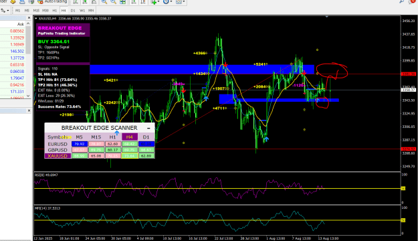The width and height of the screenshot is (418, 241).
Task: Toggle the AutoTrading button
Action: coord(52,1)
